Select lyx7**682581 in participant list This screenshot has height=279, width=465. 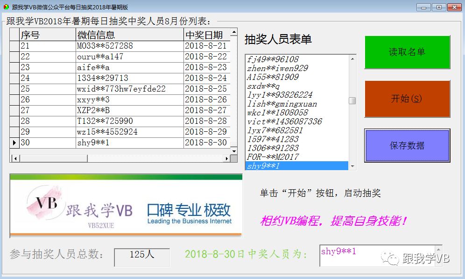click(x=297, y=130)
